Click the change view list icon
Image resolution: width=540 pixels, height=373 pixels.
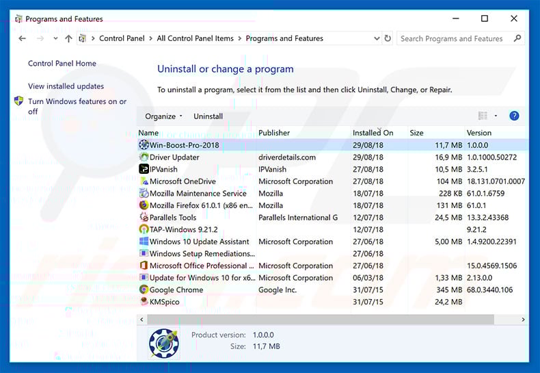(x=483, y=116)
